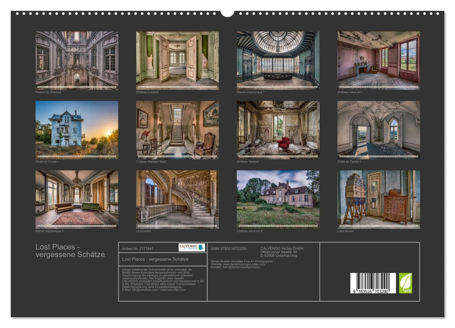The width and height of the screenshot is (455, 328).
Task: Select the Manoir maçonnique II room photo
Action: point(75,199)
